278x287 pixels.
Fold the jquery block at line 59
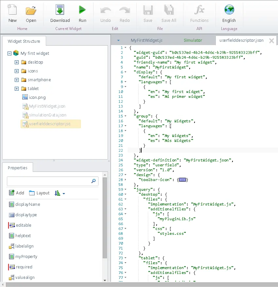pos(126,189)
